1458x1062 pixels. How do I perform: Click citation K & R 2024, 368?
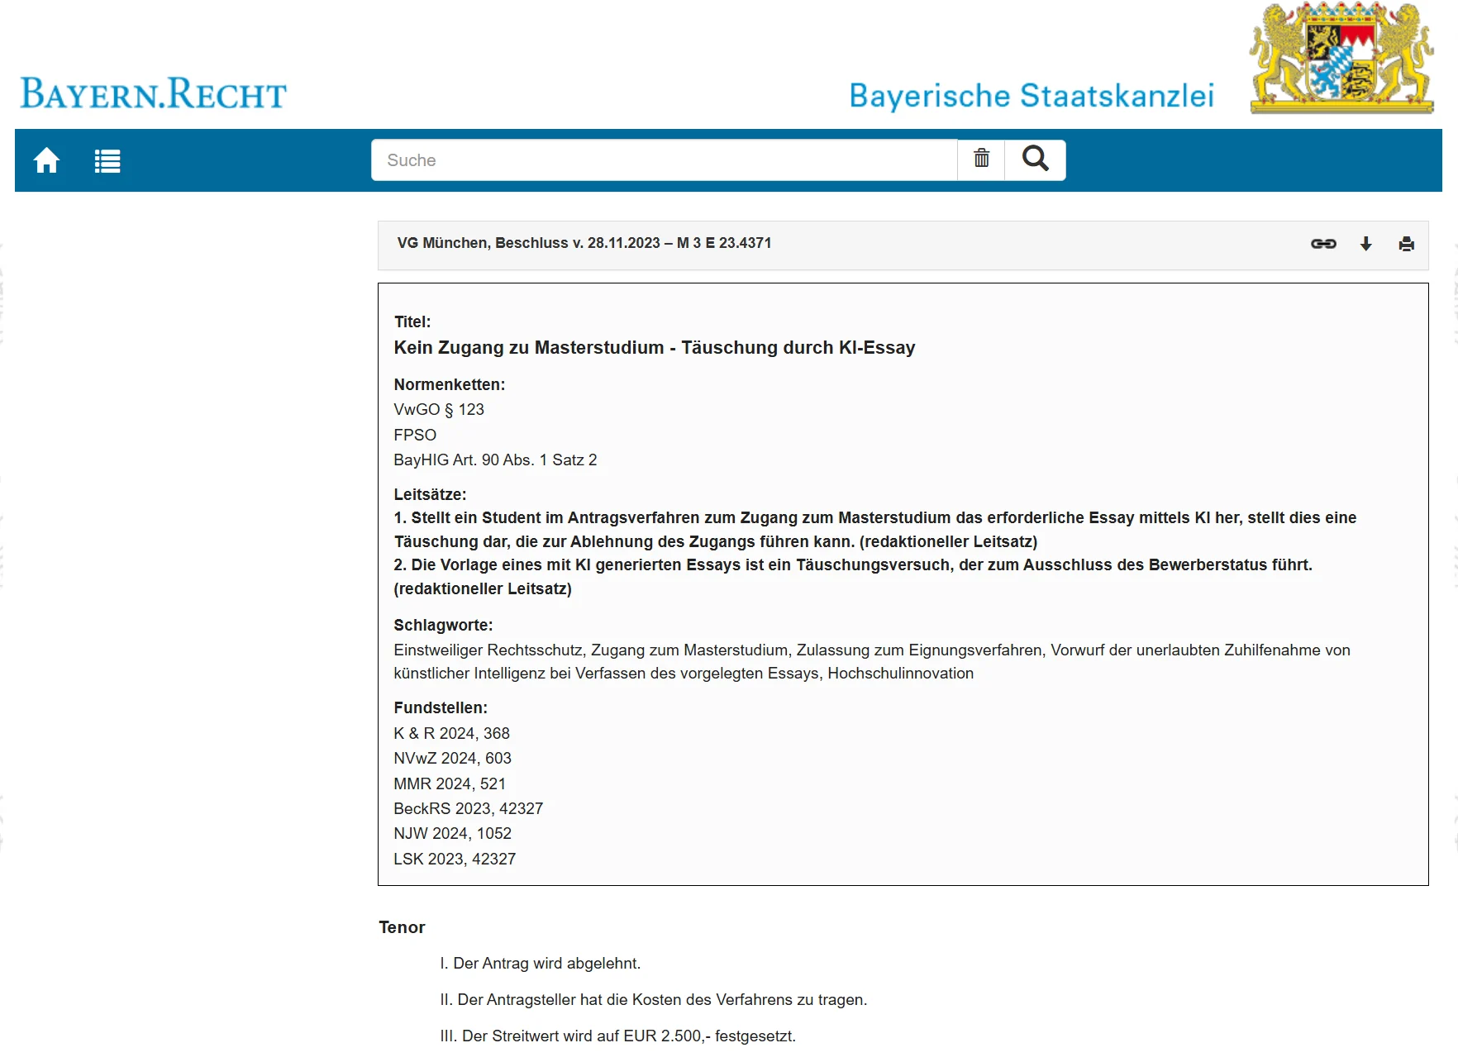[451, 733]
